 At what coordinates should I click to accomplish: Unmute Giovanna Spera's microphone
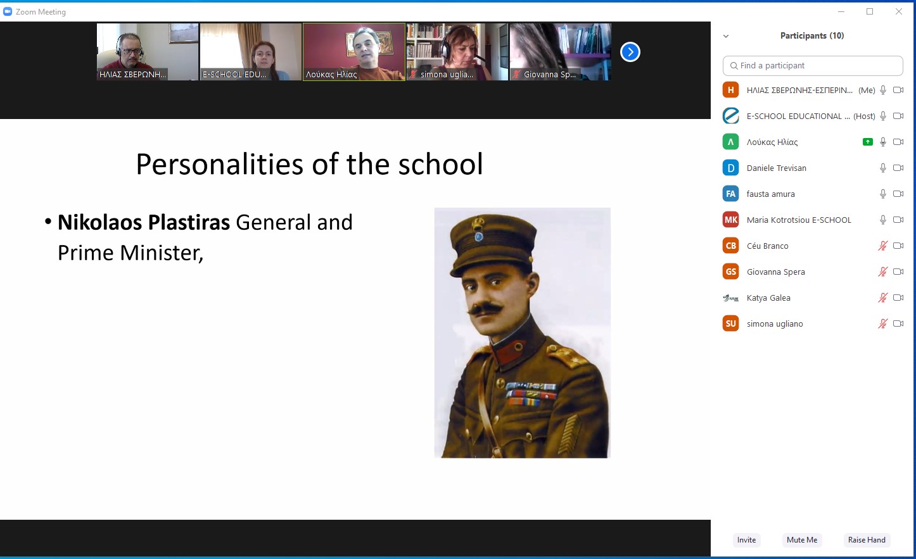click(882, 272)
